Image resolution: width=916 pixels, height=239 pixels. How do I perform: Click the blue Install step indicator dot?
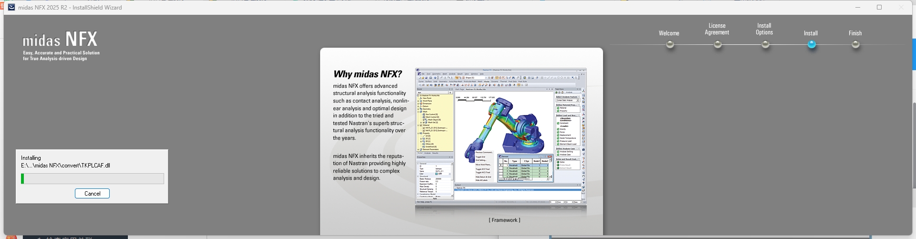811,44
